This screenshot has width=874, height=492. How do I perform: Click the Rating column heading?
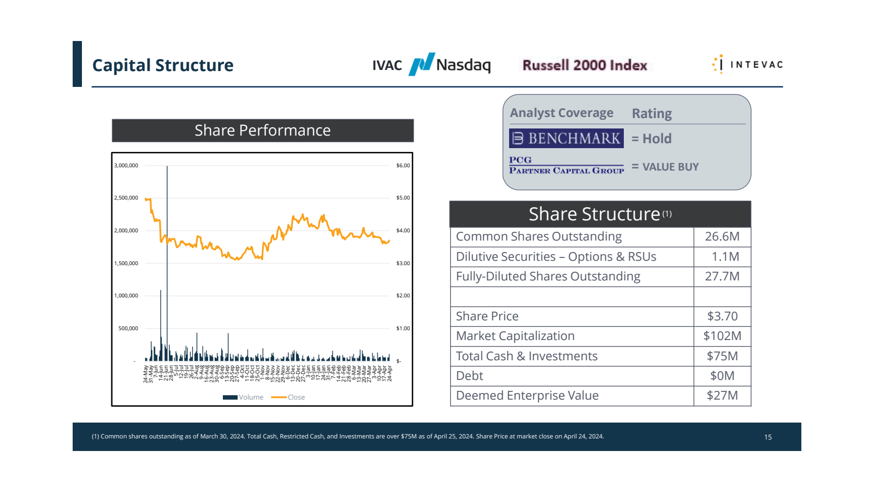(652, 113)
